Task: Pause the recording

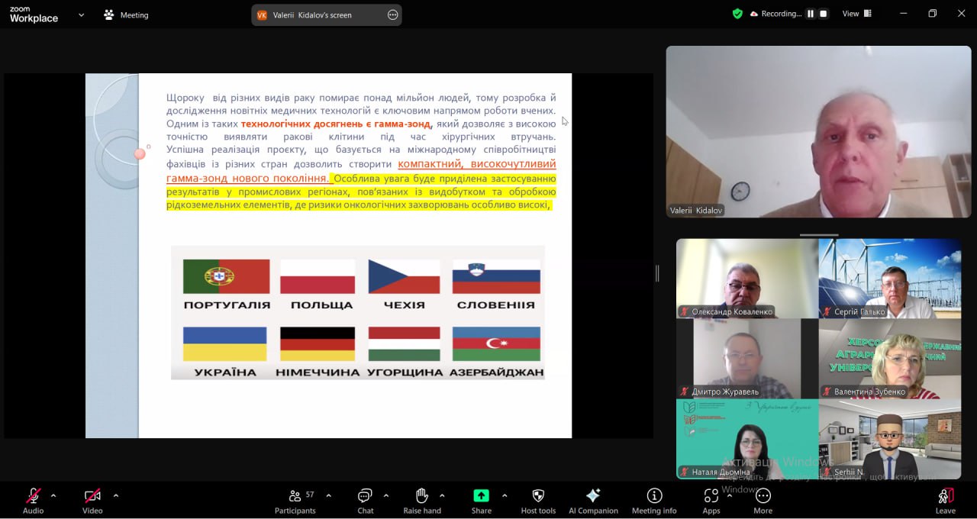Action: tap(811, 14)
